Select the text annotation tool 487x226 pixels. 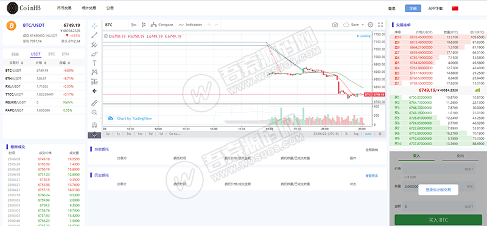pos(95,63)
